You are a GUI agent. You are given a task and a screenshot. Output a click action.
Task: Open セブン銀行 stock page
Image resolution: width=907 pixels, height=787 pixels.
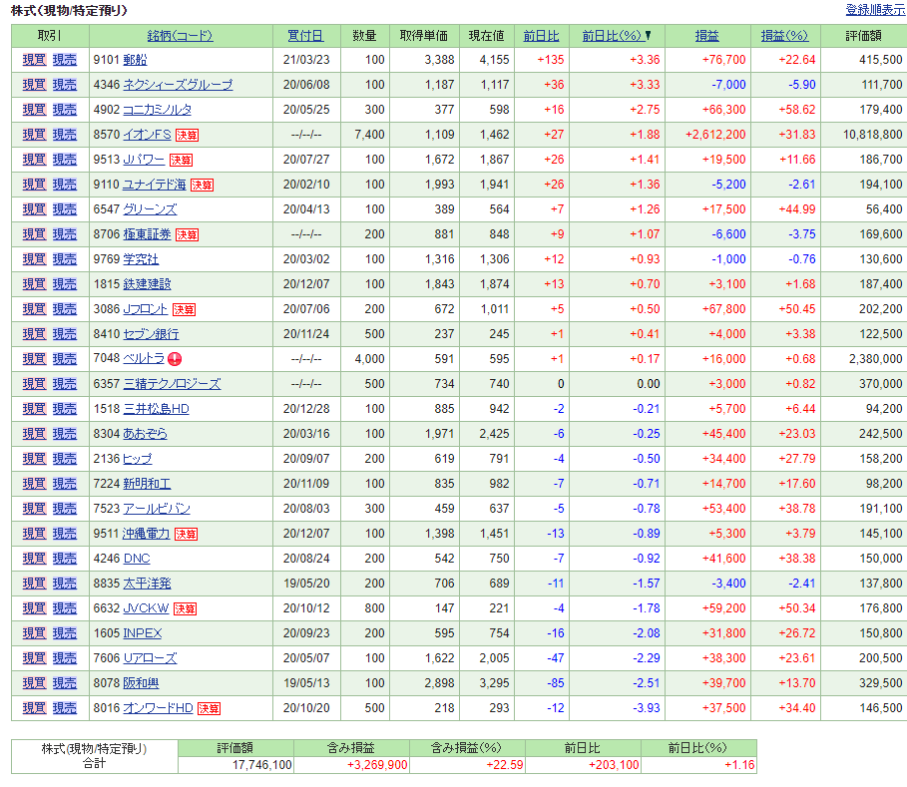pos(151,334)
